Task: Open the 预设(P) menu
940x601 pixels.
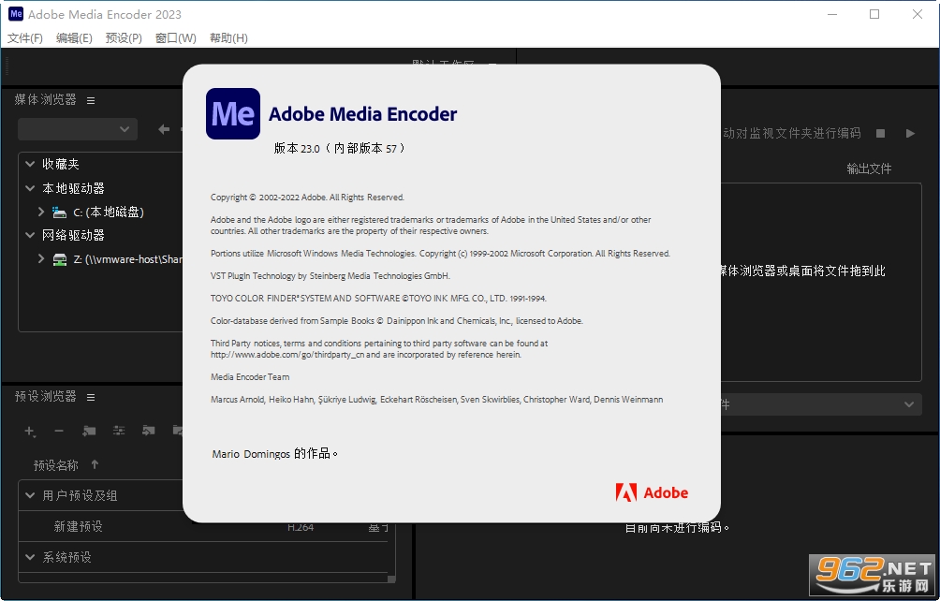Action: click(124, 37)
